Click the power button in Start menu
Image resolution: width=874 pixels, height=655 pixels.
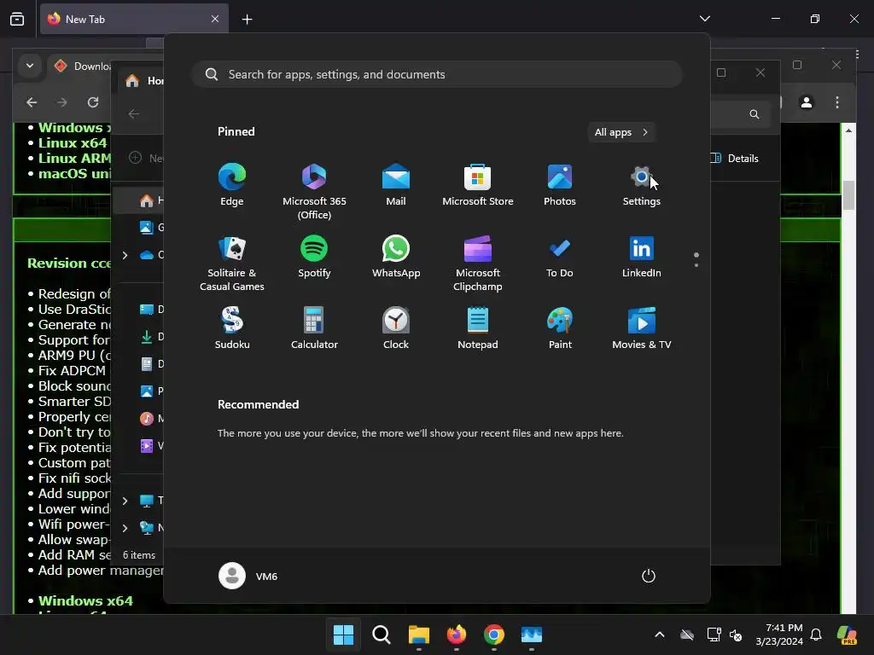pyautogui.click(x=649, y=576)
